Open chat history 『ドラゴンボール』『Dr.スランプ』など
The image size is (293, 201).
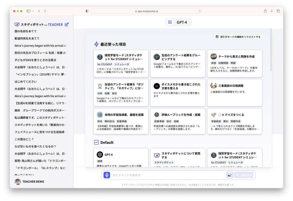click(41, 168)
